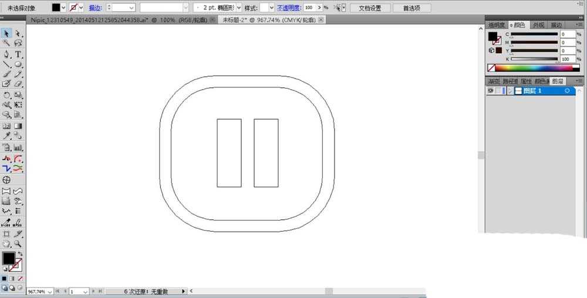Set fill to None in toolbox
Screen dimensions: 587x298
point(21,279)
